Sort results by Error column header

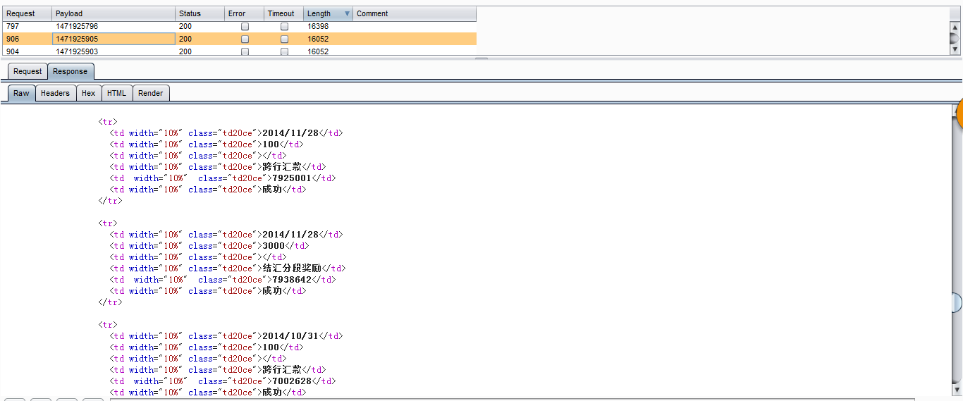click(244, 13)
